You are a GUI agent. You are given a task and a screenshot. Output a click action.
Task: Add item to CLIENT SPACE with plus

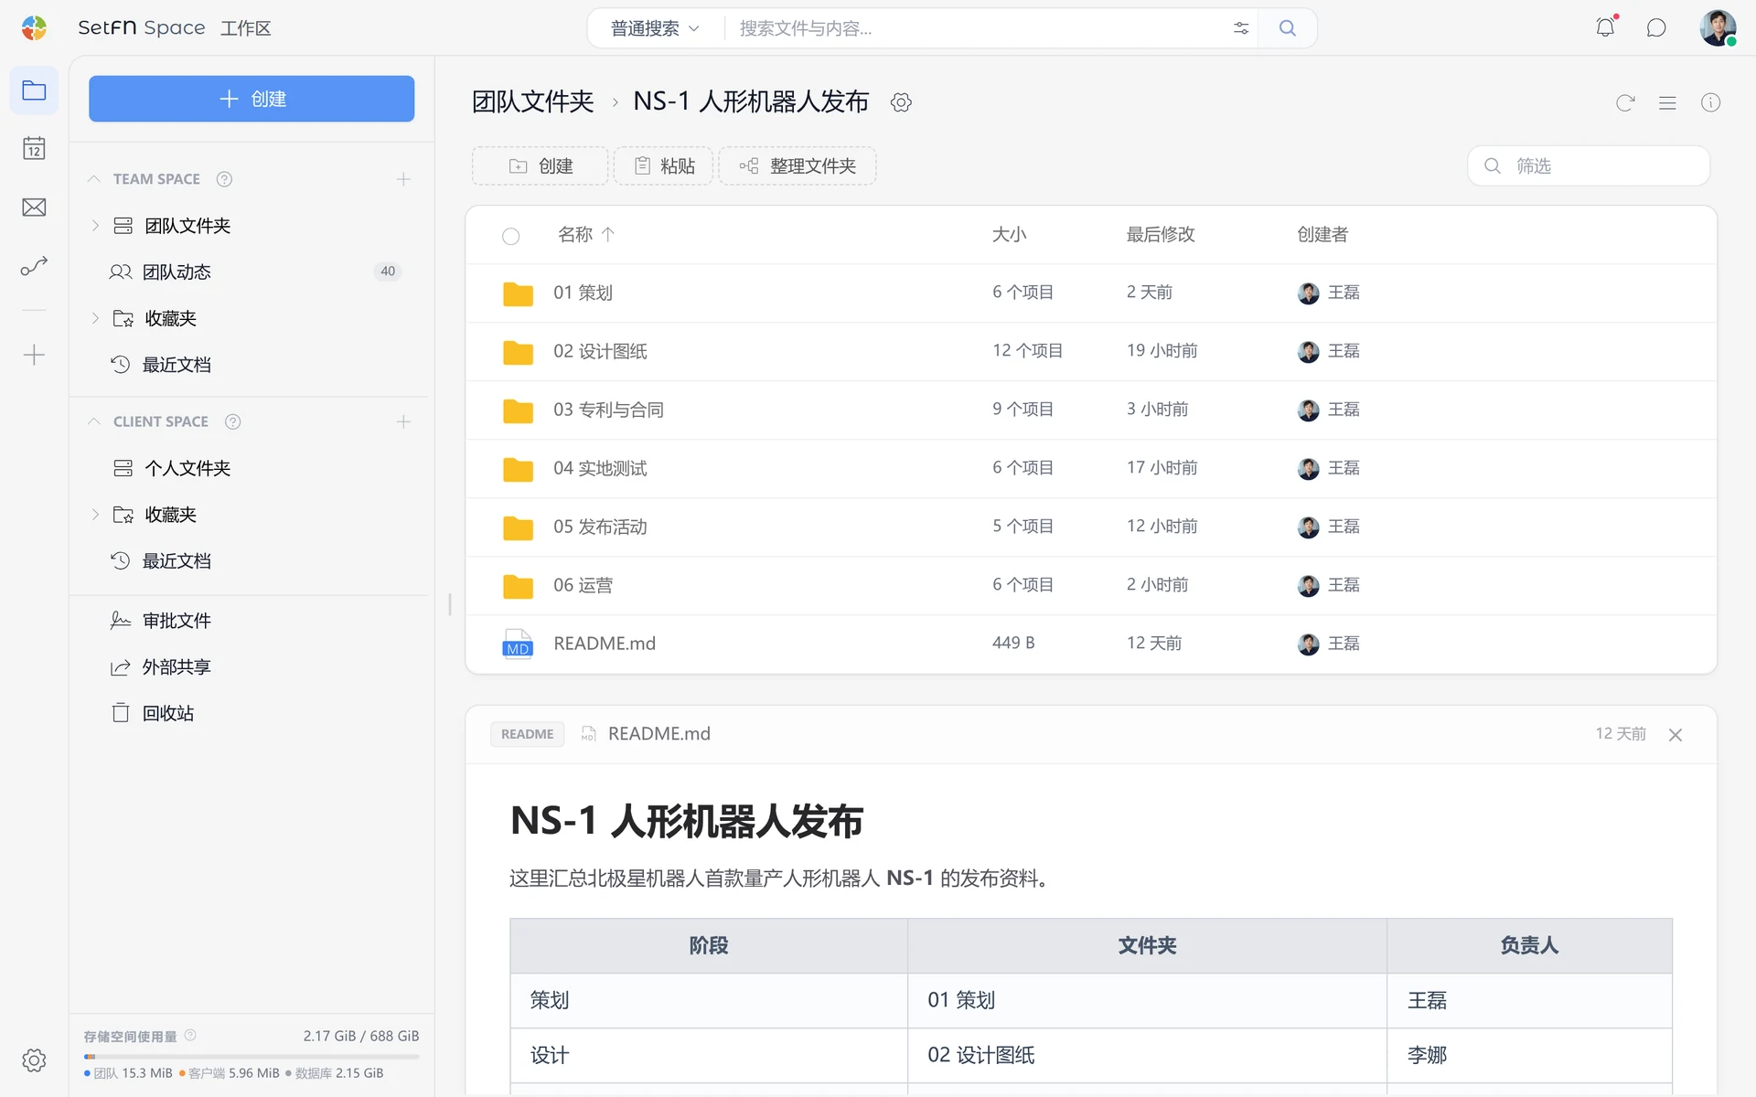click(x=403, y=421)
